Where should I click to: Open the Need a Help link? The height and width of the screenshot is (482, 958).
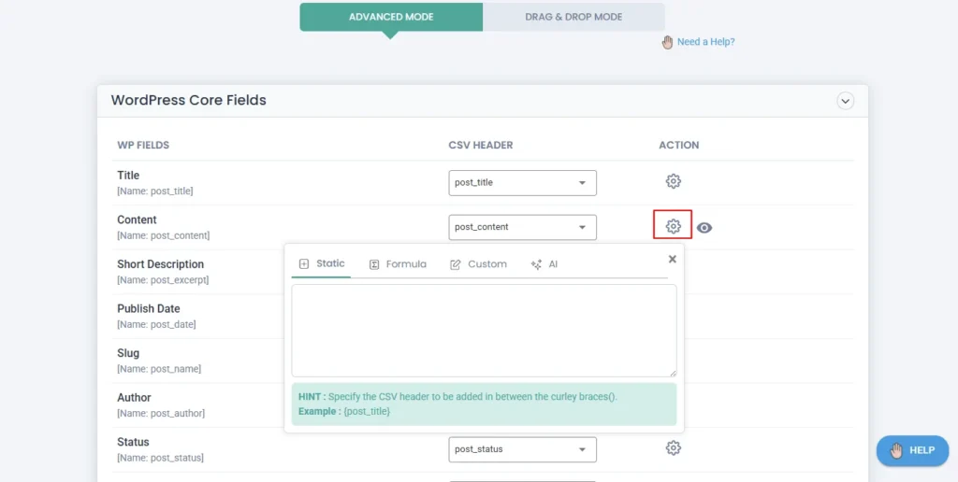[705, 42]
